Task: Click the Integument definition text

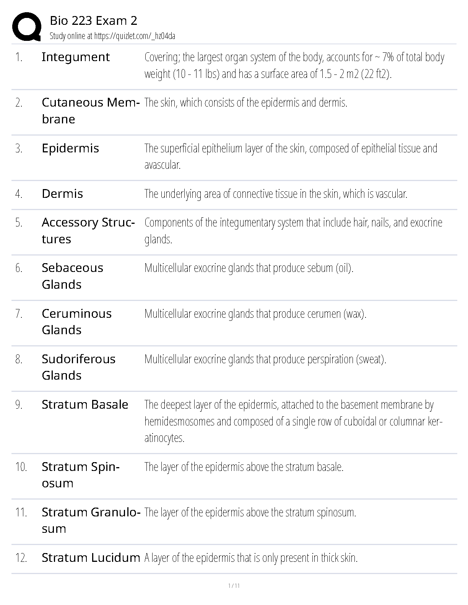Action: click(294, 65)
